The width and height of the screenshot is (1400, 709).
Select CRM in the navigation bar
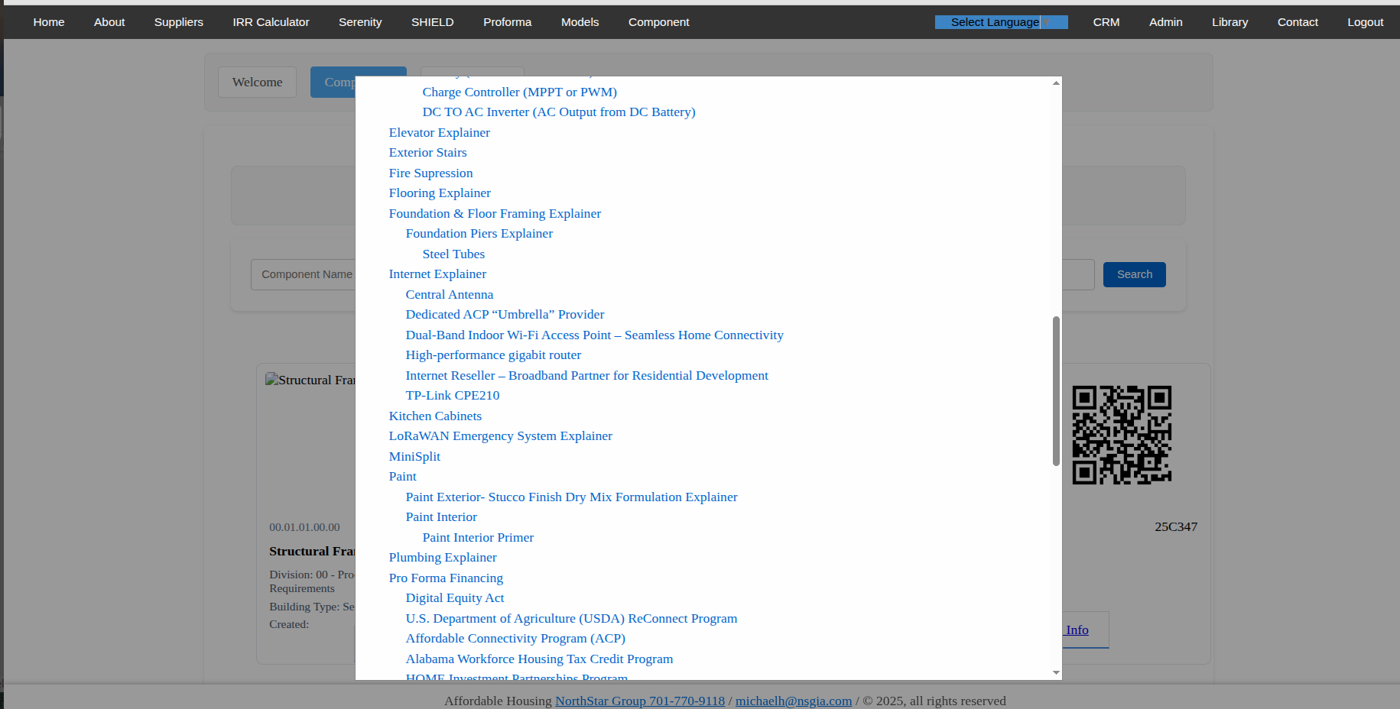click(x=1106, y=22)
